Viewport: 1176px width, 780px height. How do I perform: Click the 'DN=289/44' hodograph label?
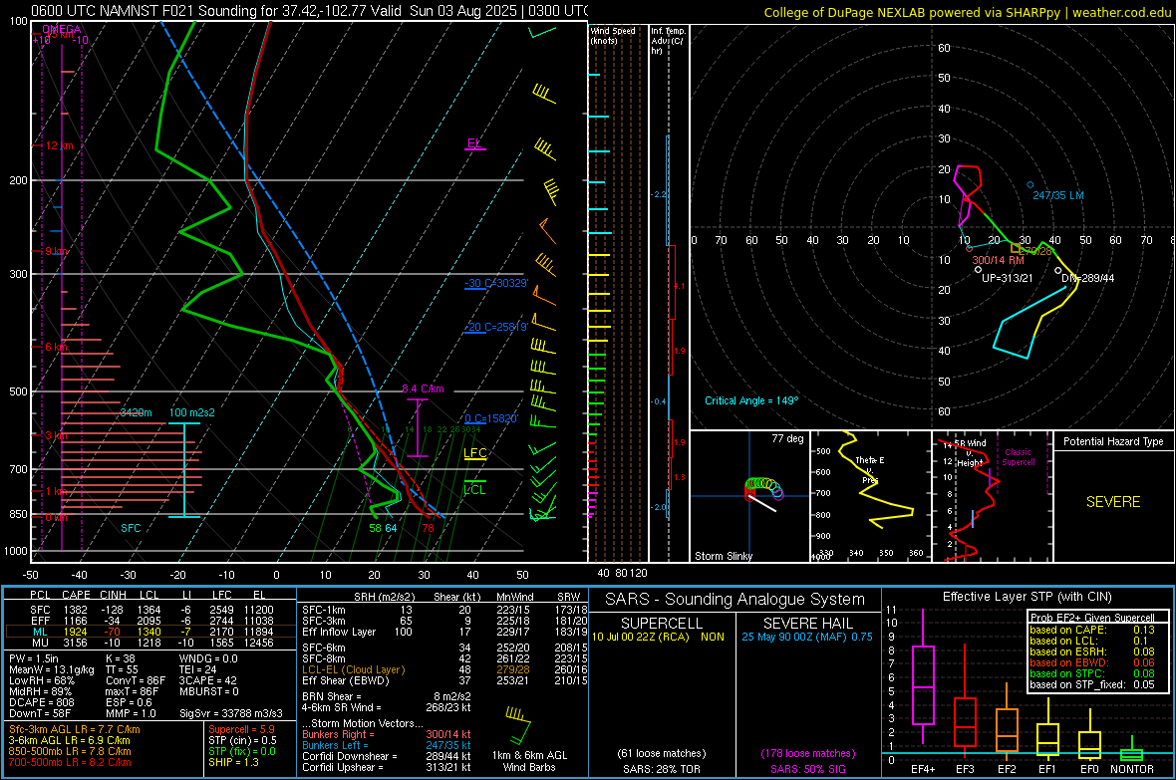1088,278
